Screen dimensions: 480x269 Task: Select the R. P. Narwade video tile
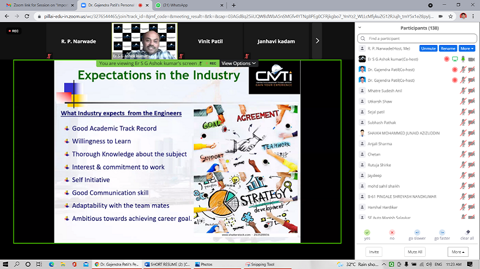tap(79, 41)
